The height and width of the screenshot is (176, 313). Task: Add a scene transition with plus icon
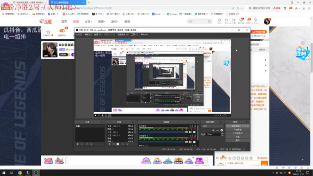213,130
